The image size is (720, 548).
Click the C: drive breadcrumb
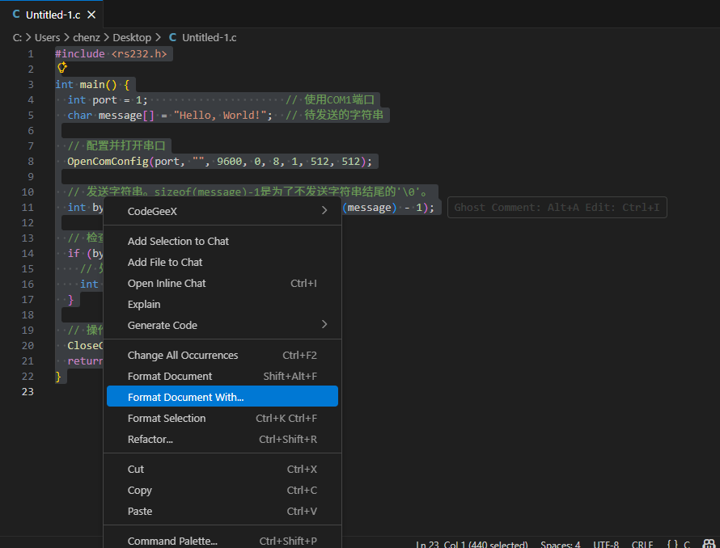(x=17, y=38)
